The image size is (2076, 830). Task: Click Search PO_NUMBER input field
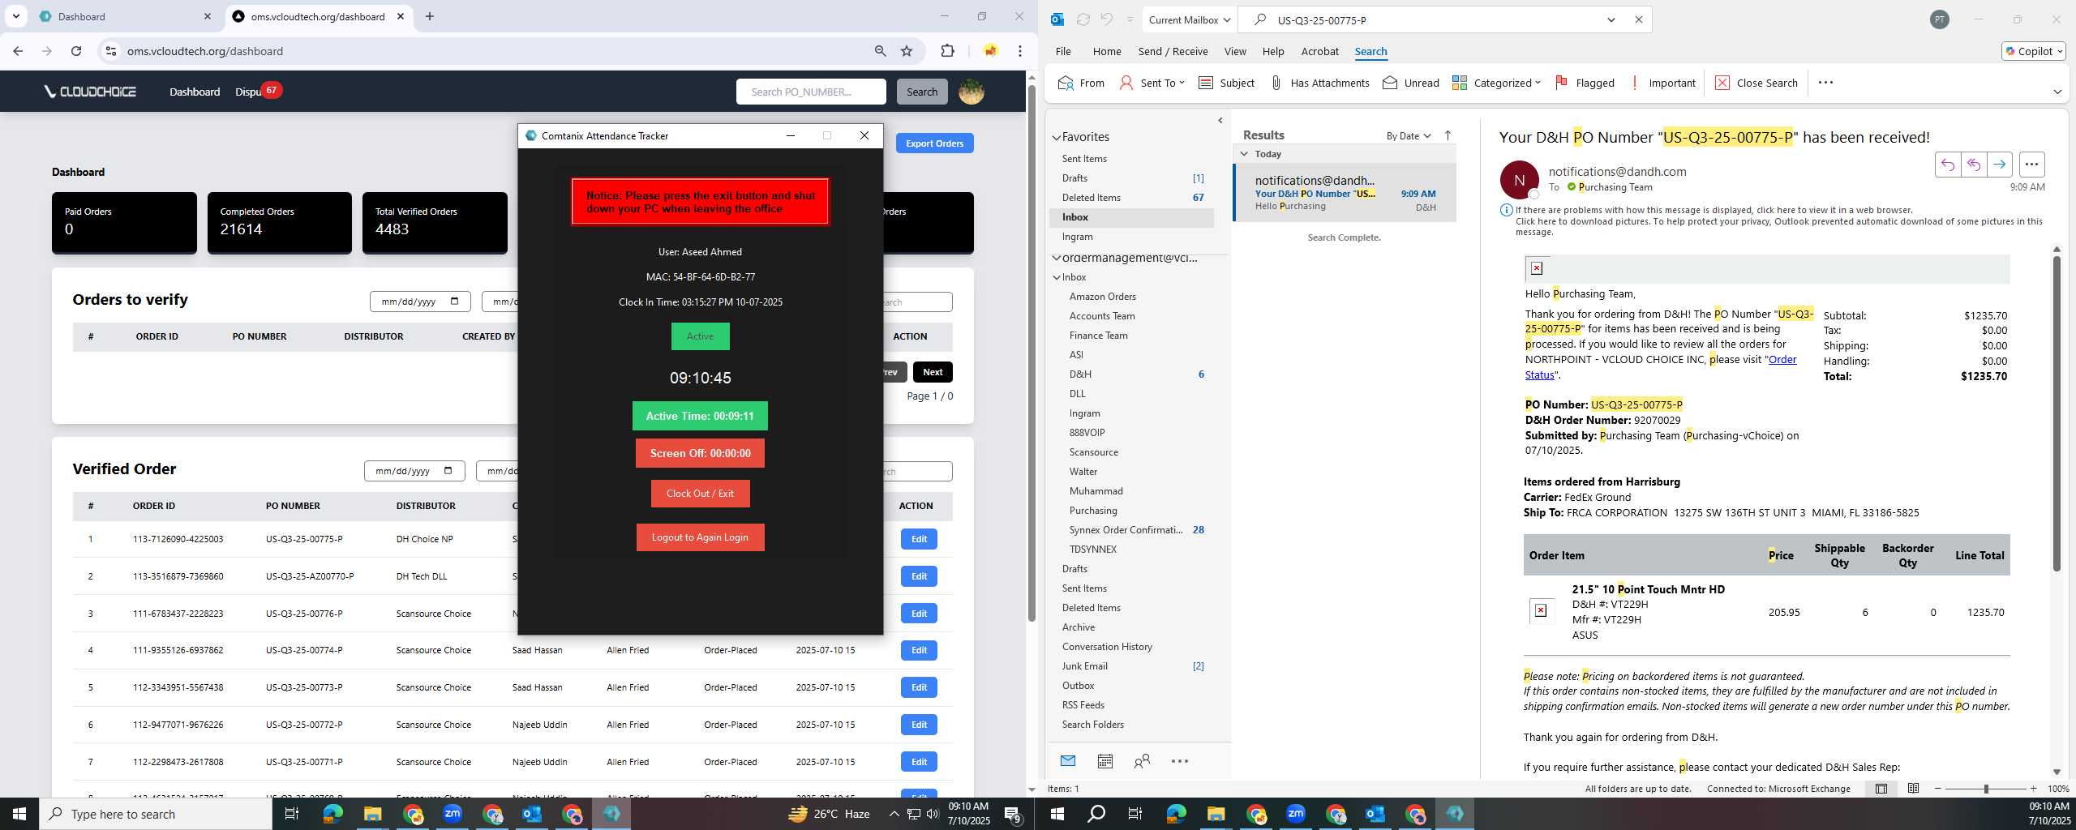810,92
